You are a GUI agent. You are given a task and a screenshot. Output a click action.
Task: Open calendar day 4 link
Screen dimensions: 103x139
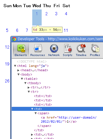pos(66,14)
